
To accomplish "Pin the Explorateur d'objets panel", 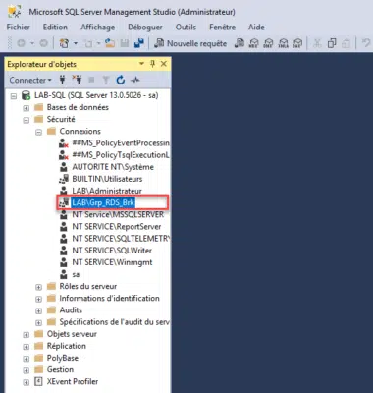I will click(152, 64).
